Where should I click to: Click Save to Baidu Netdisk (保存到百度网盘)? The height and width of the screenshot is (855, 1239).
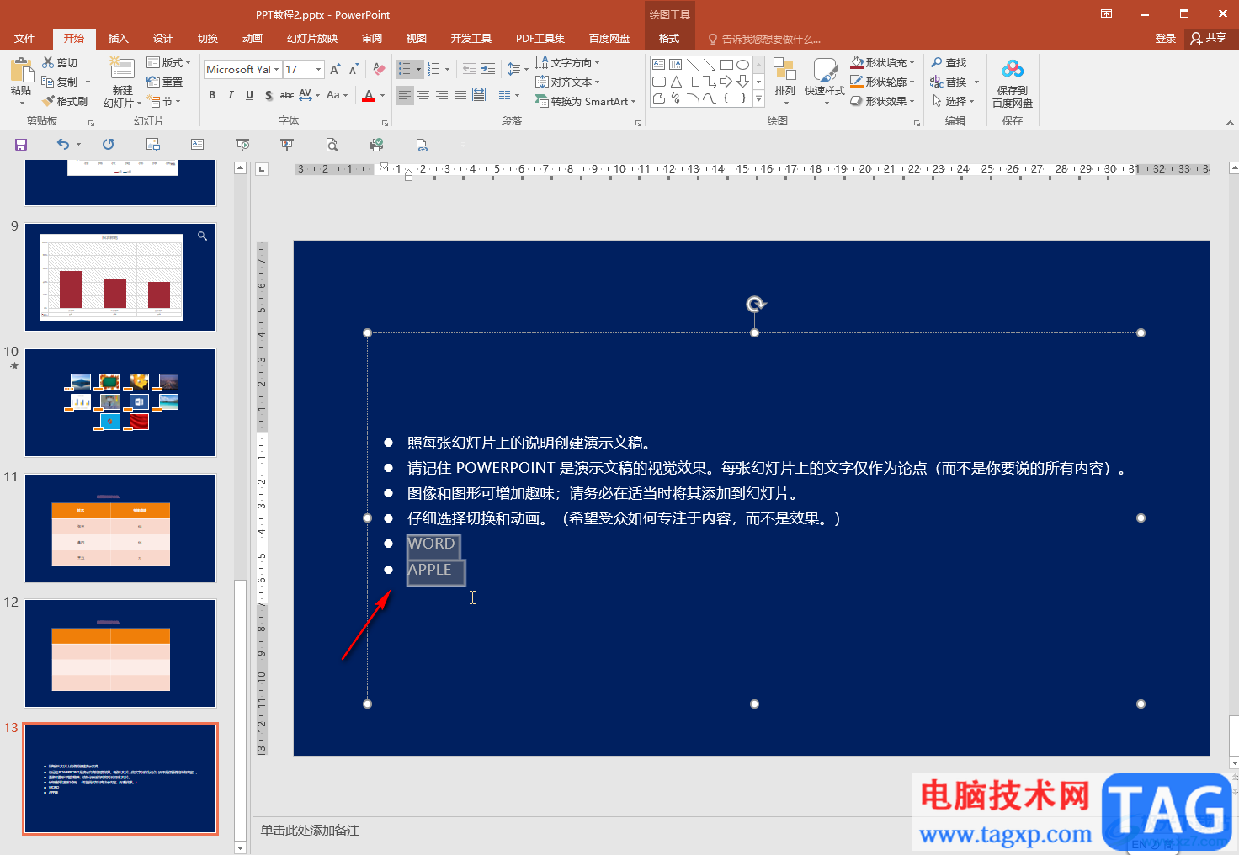point(1013,83)
